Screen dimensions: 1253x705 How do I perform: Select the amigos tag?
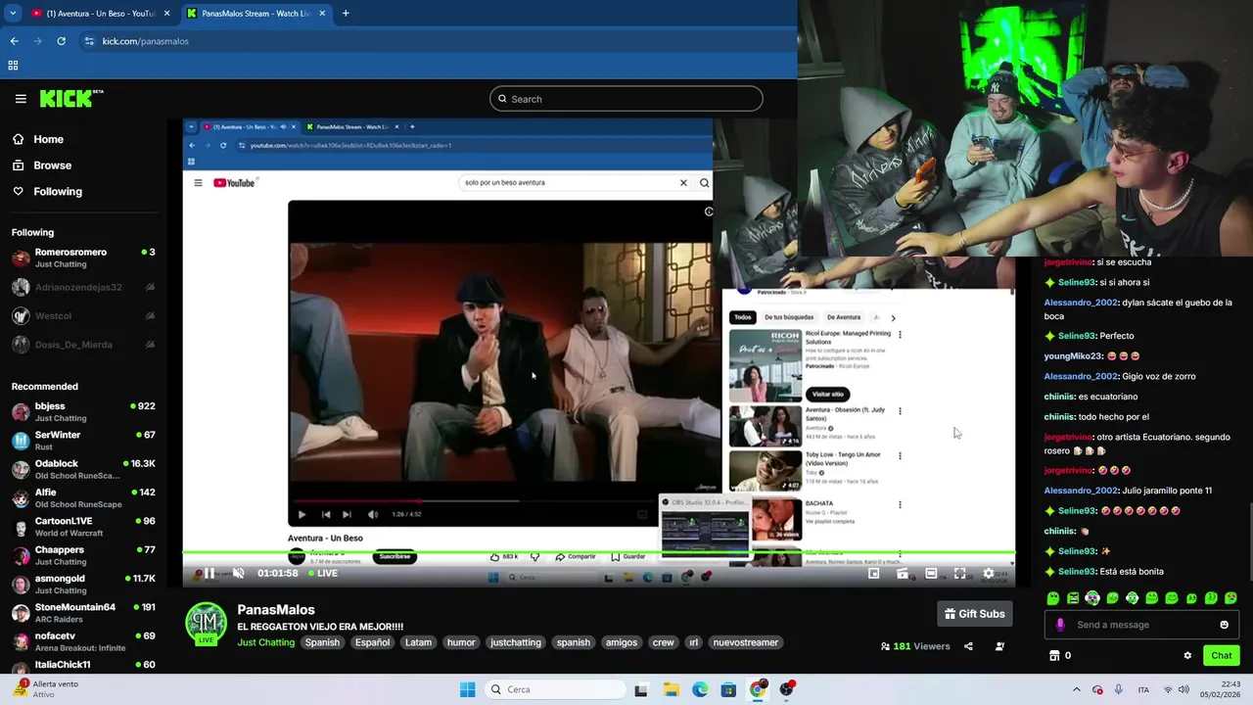tap(622, 642)
